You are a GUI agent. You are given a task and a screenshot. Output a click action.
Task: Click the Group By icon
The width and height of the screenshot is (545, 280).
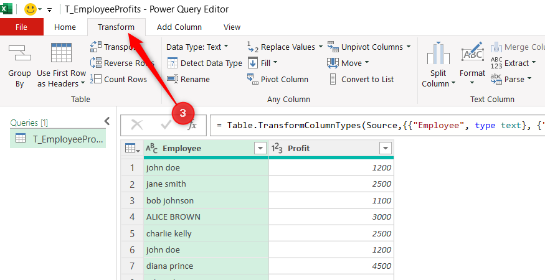(20, 53)
